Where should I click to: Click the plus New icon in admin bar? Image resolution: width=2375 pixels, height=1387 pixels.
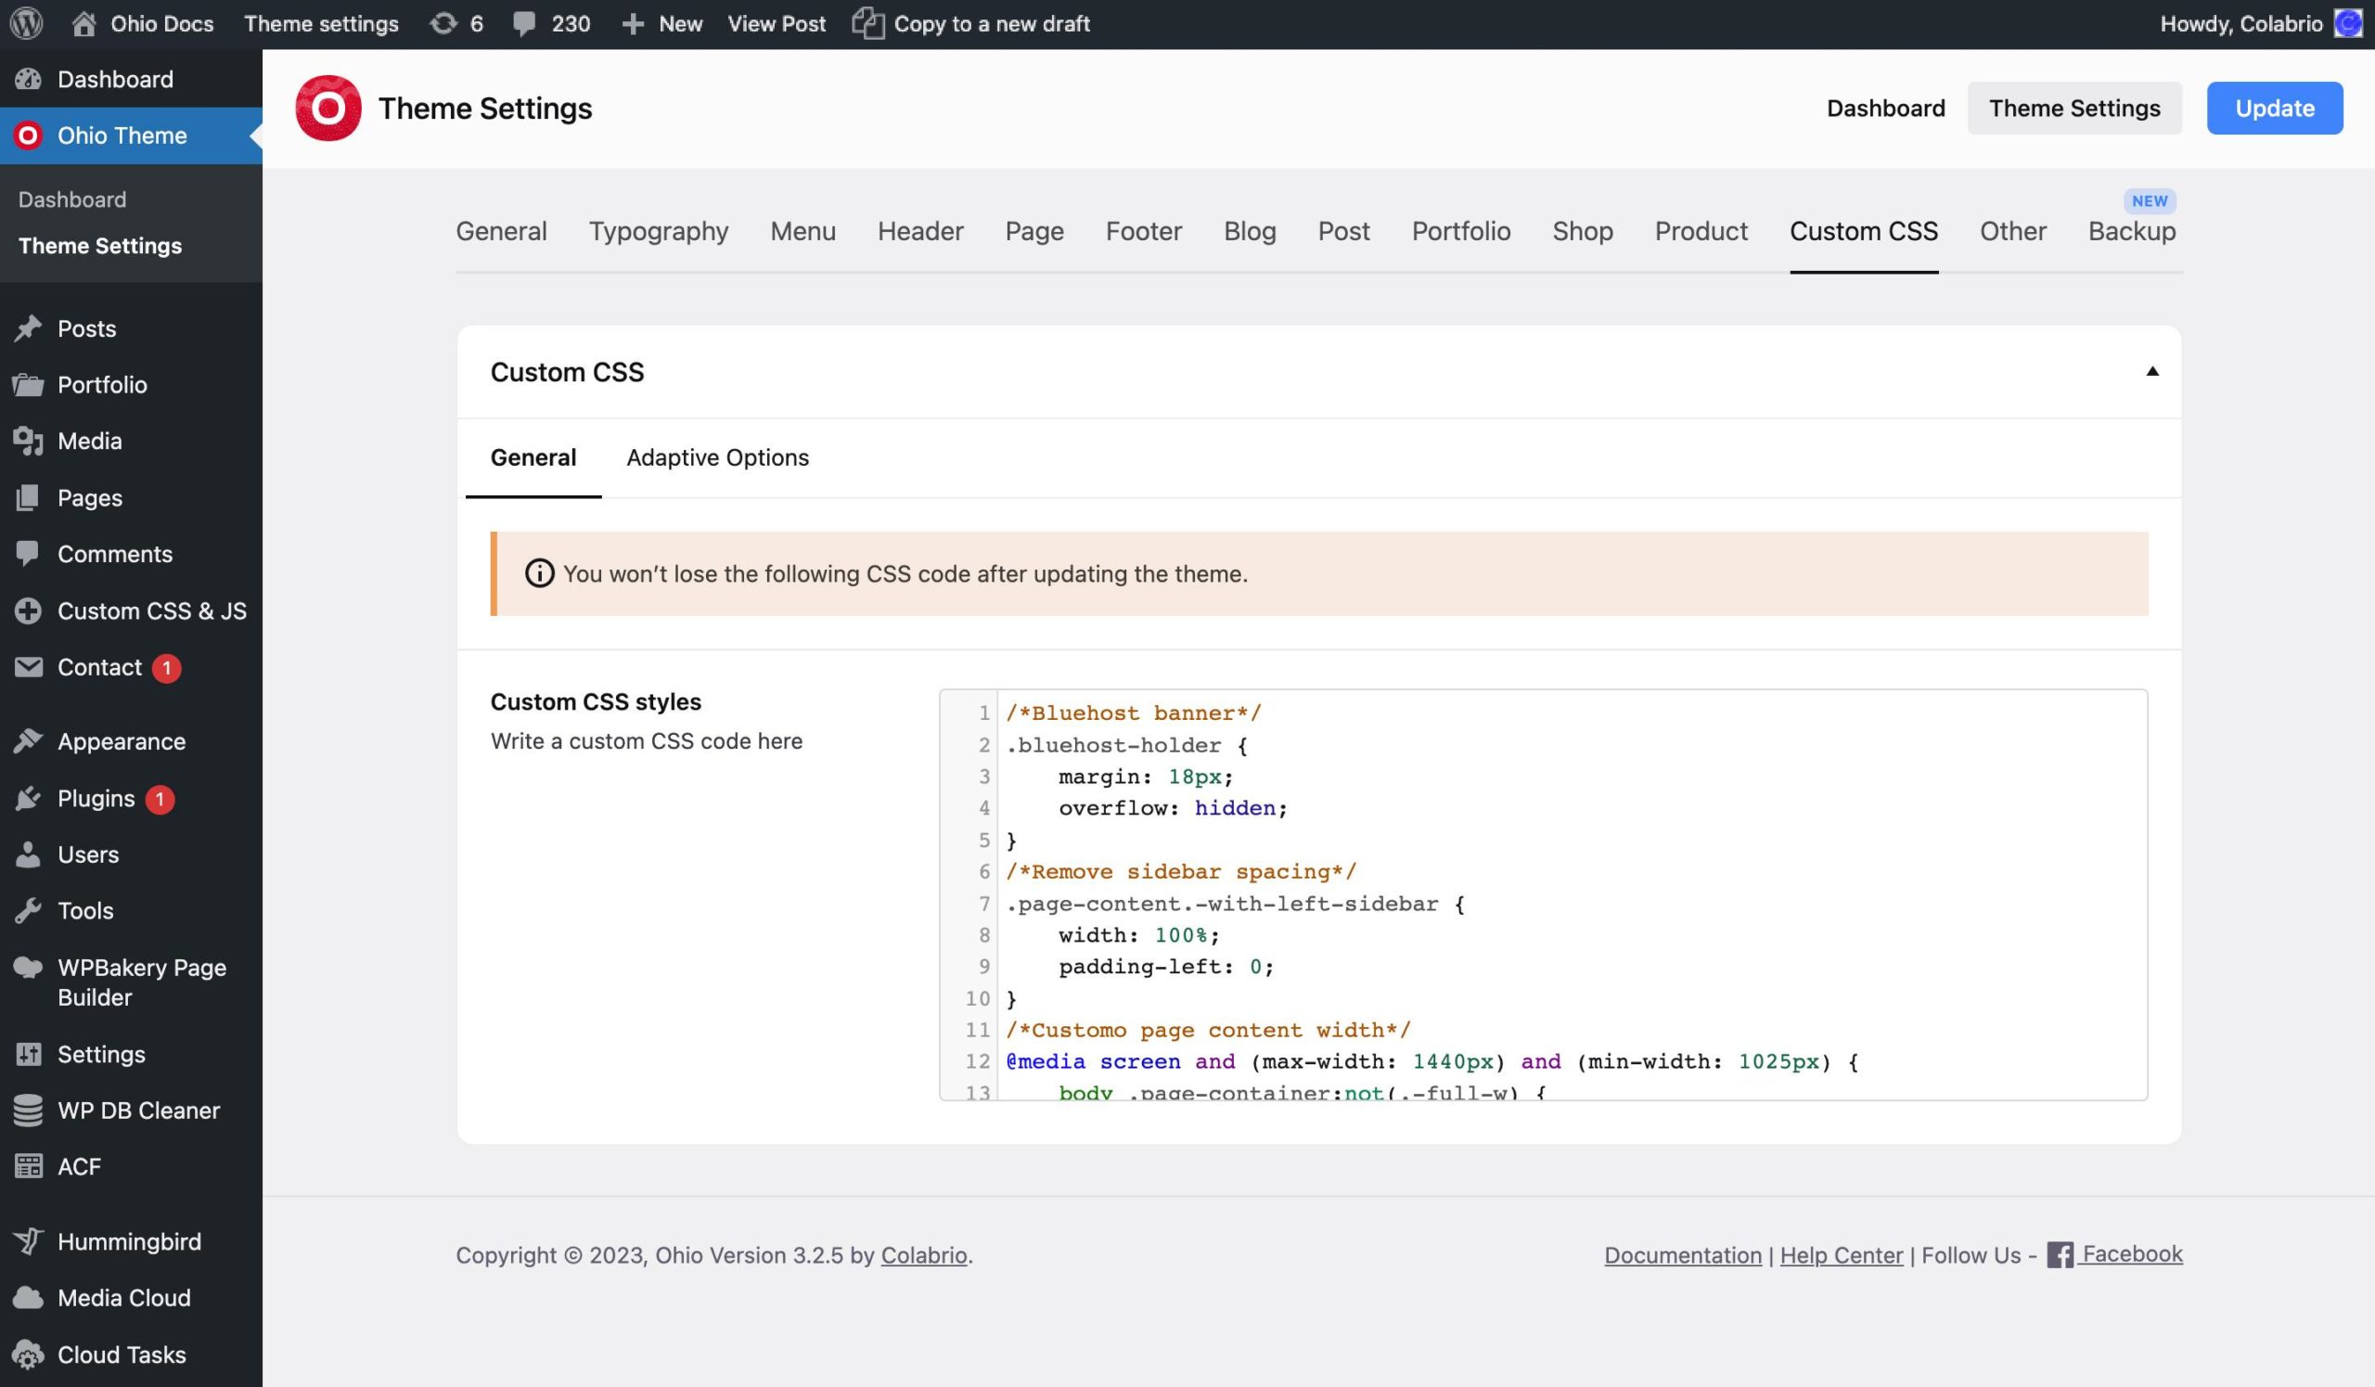point(634,24)
